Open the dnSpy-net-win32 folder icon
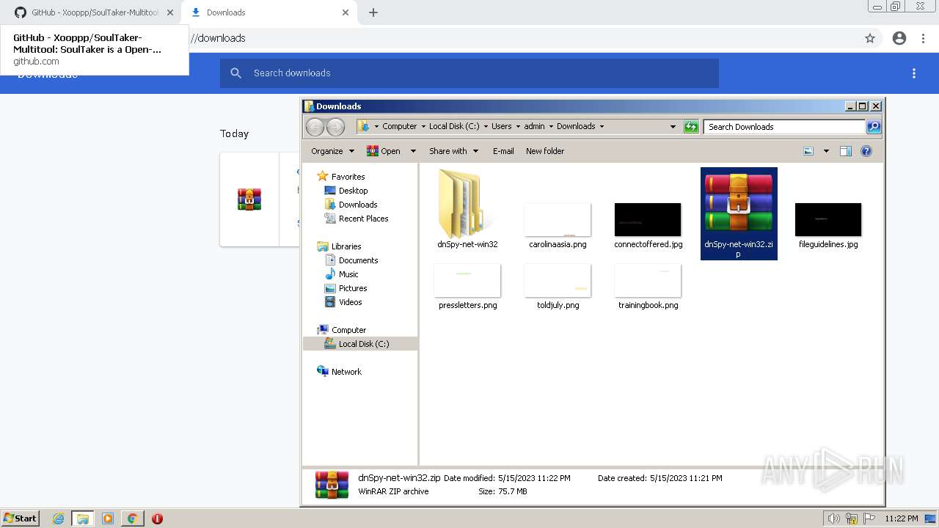This screenshot has width=939, height=528. point(467,203)
